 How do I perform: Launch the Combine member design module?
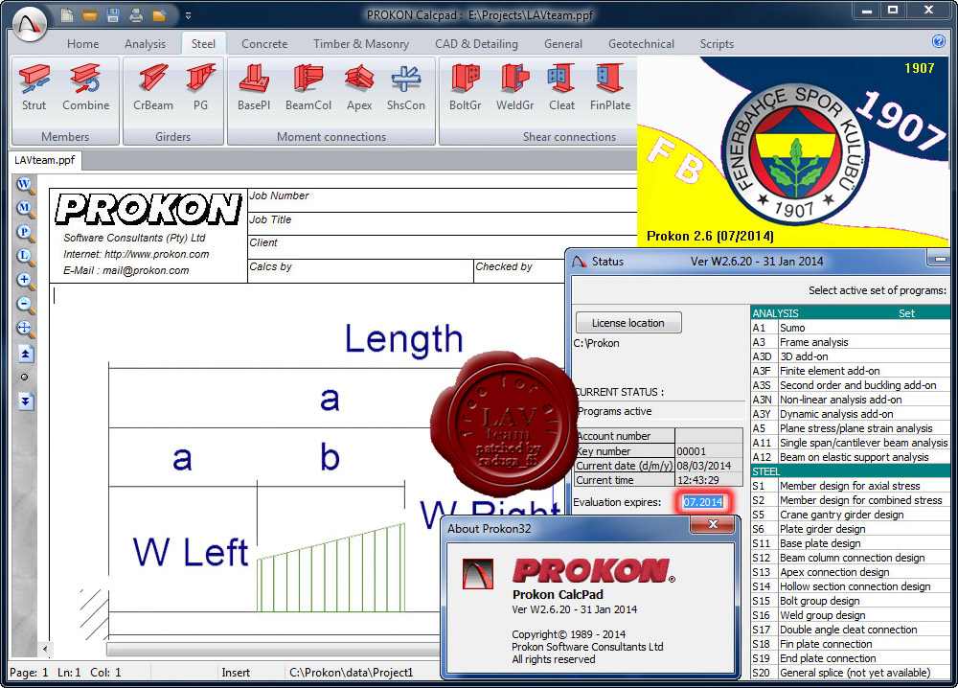[85, 88]
